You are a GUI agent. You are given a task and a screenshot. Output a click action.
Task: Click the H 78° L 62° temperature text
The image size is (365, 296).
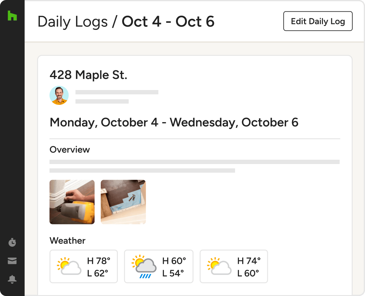pyautogui.click(x=98, y=267)
